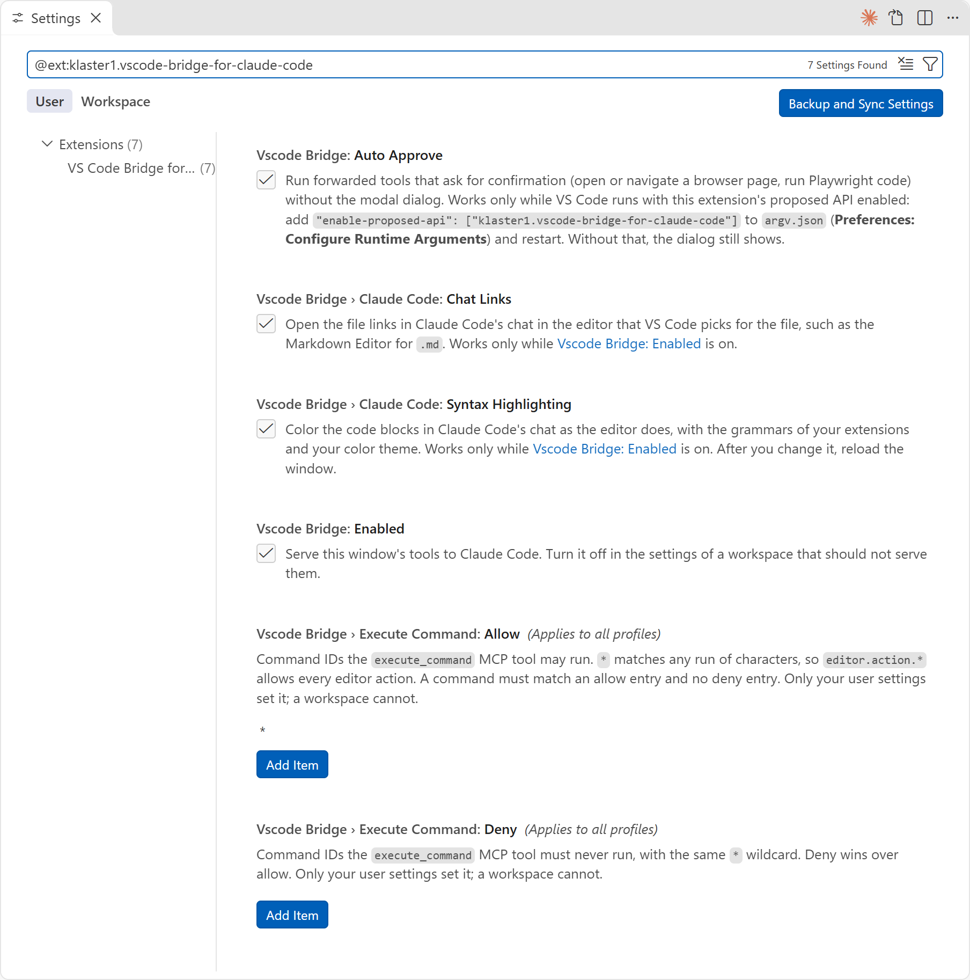The height and width of the screenshot is (980, 970).
Task: Click the argv.json code text
Action: point(793,220)
